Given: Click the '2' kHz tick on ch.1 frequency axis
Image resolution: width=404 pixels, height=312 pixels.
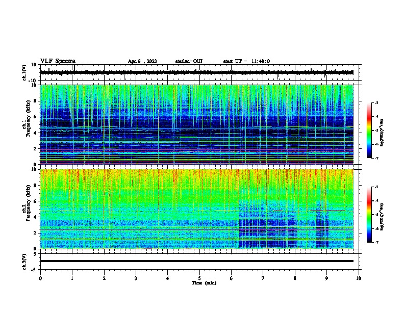Looking at the screenshot, I should tap(35, 149).
